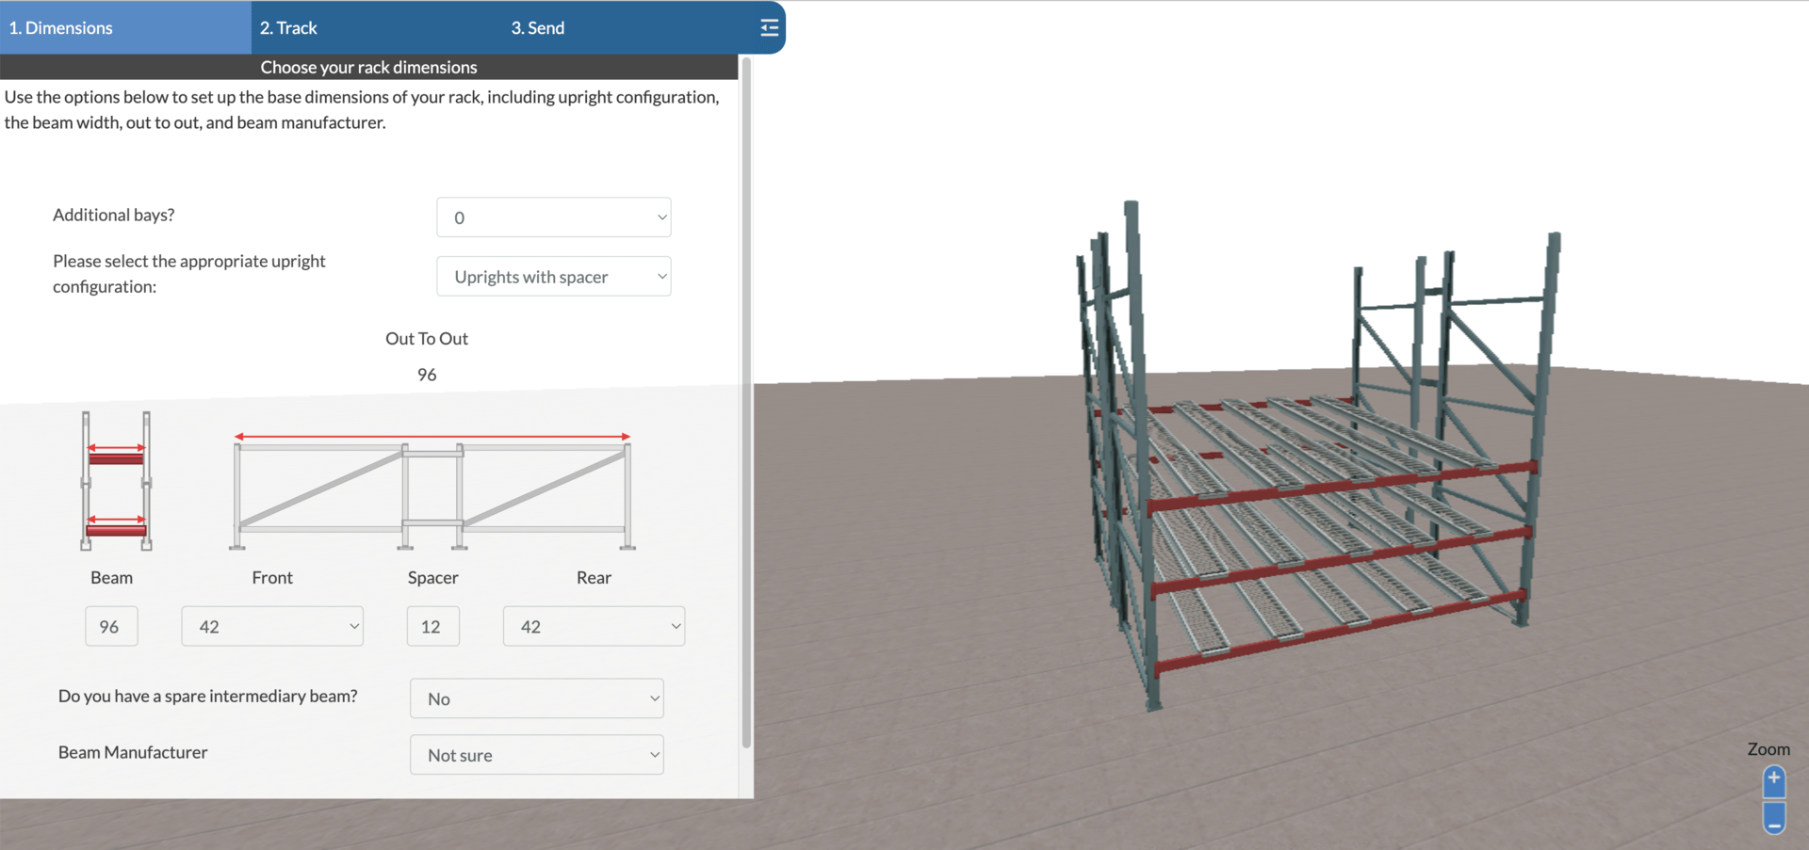The image size is (1809, 850).
Task: Click the Beam width input showing 96
Action: (111, 626)
